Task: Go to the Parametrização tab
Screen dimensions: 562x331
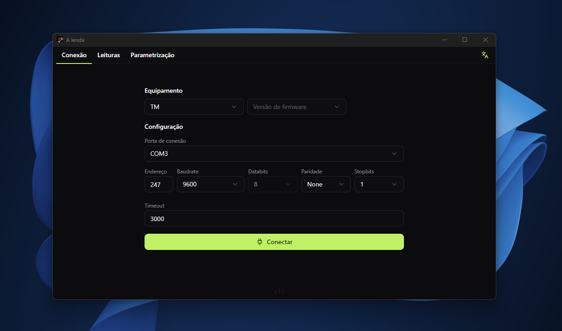Action: click(153, 55)
